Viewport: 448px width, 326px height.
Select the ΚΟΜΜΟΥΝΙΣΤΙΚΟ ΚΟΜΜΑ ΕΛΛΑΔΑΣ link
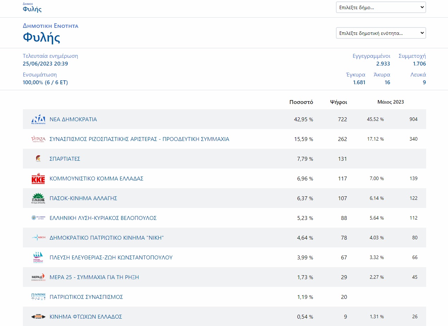(96, 179)
